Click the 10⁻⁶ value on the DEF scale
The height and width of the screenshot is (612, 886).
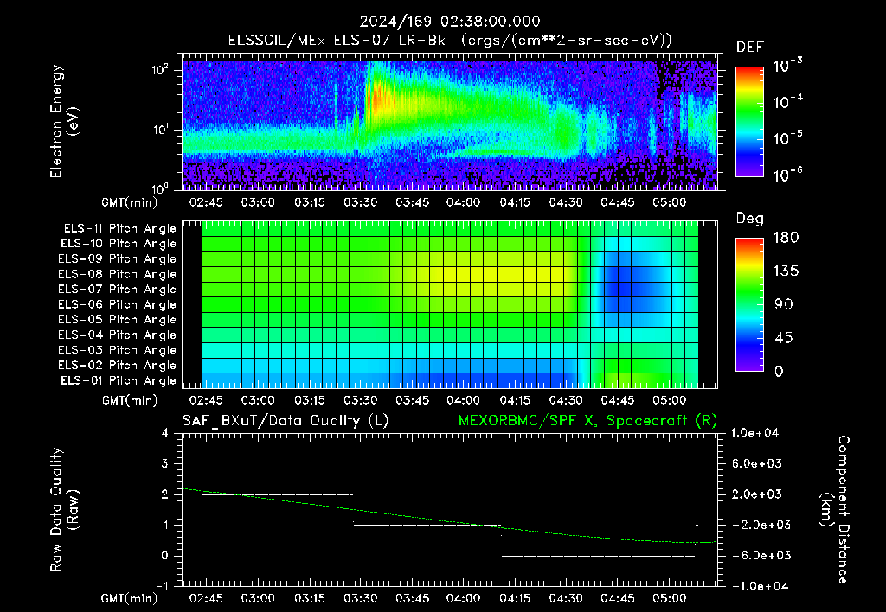click(x=787, y=175)
